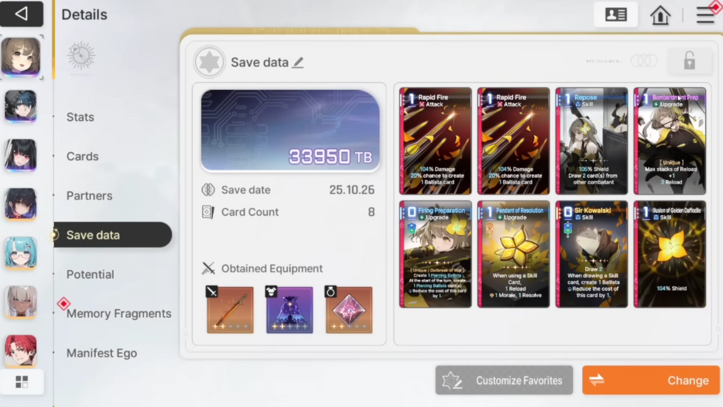723x407 pixels.
Task: Select the armor equipment item
Action: click(x=289, y=310)
